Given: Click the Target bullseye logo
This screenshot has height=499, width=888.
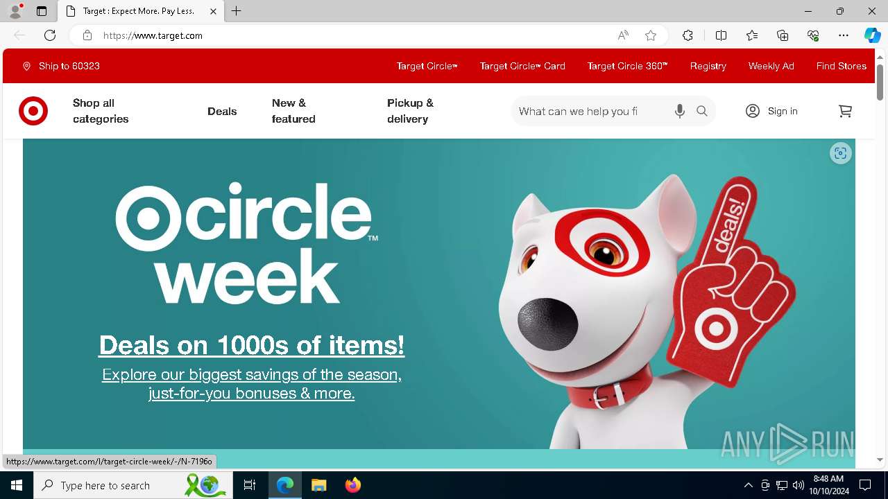Looking at the screenshot, I should [x=33, y=111].
